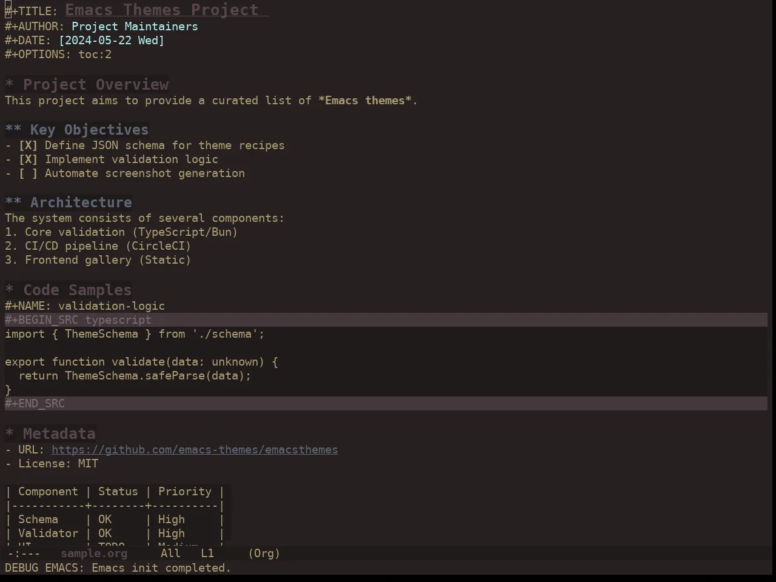Click the "High" cell in Validator row

(x=172, y=533)
